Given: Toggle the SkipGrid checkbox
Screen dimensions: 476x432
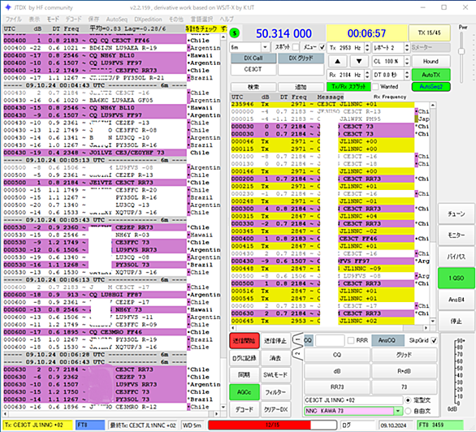Looking at the screenshot, I should coord(434,340).
